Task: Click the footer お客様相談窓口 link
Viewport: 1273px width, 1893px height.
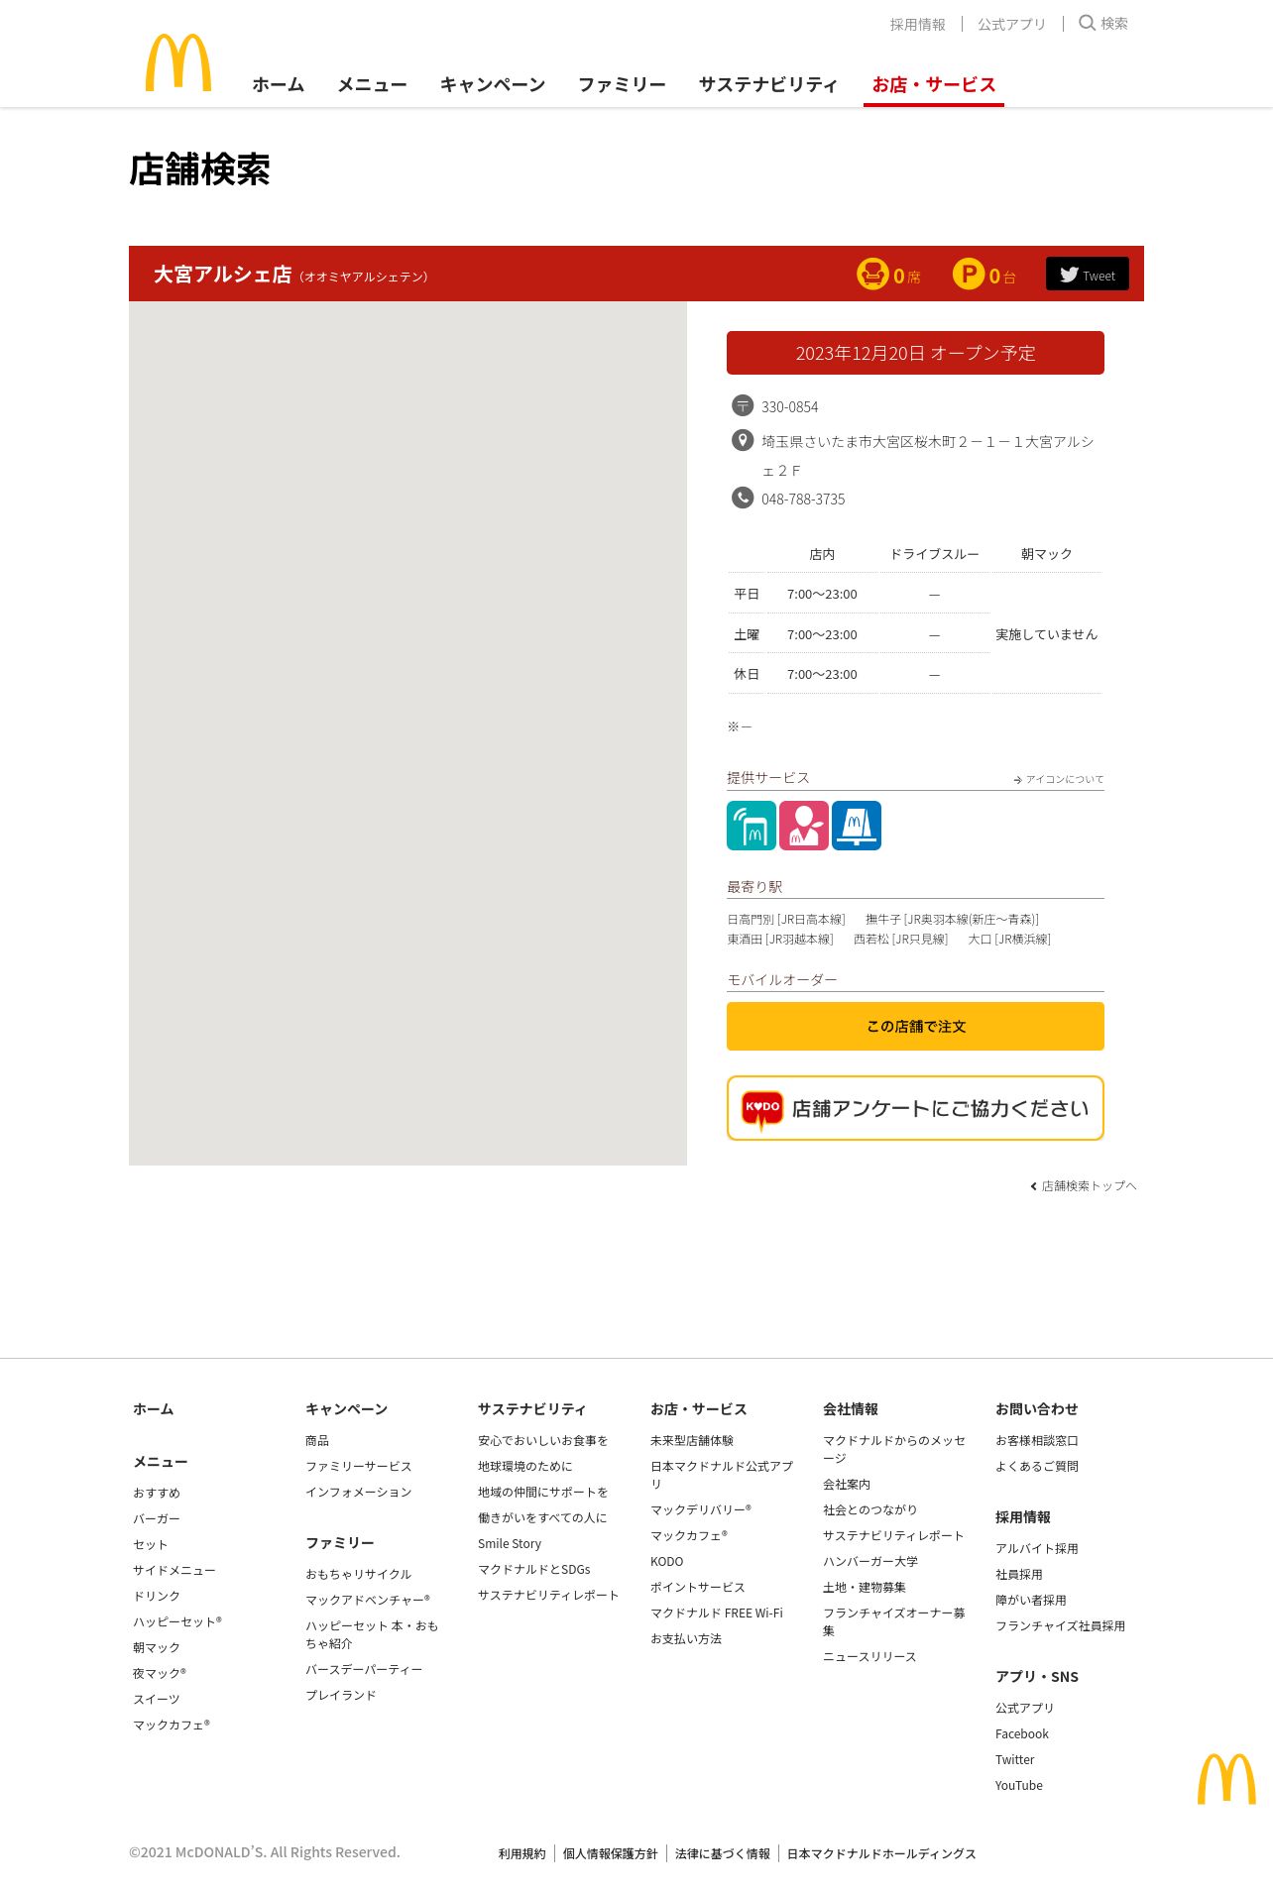Action: 1037,1440
